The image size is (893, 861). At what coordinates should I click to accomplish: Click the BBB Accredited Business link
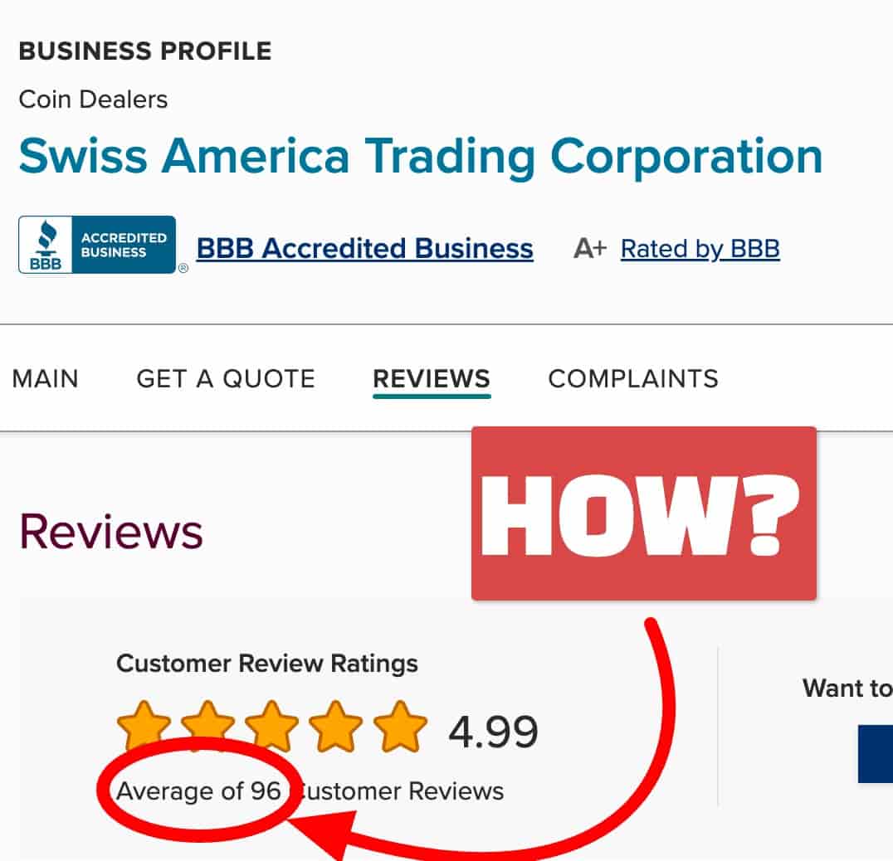pyautogui.click(x=364, y=248)
